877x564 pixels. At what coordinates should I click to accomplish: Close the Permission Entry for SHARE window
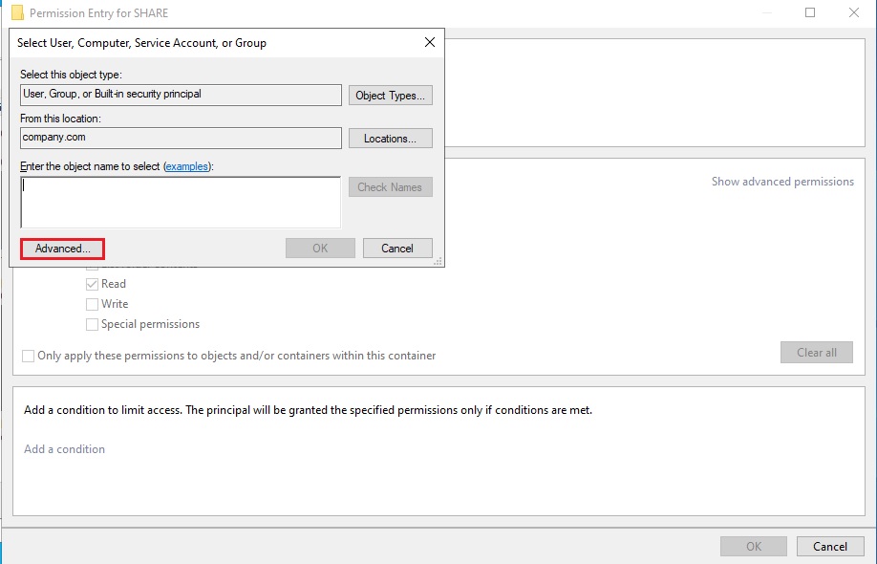point(853,13)
